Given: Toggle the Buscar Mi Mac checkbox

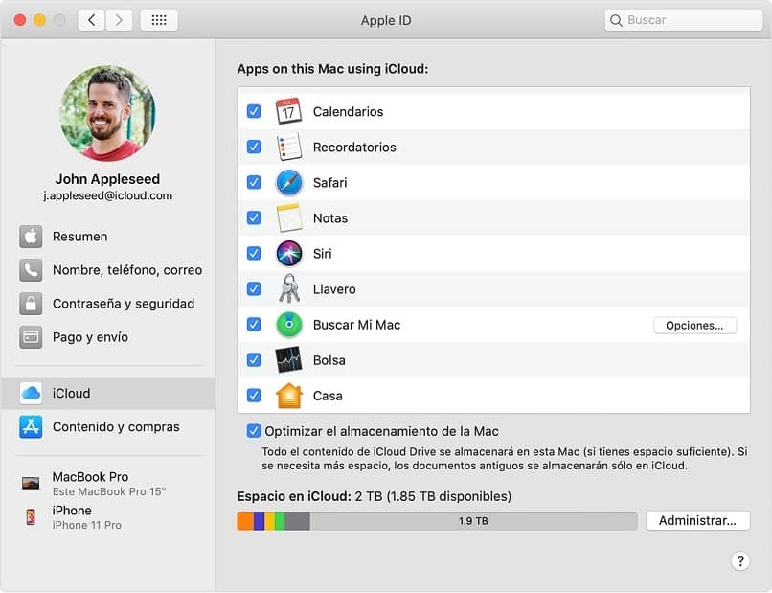Looking at the screenshot, I should tap(254, 324).
